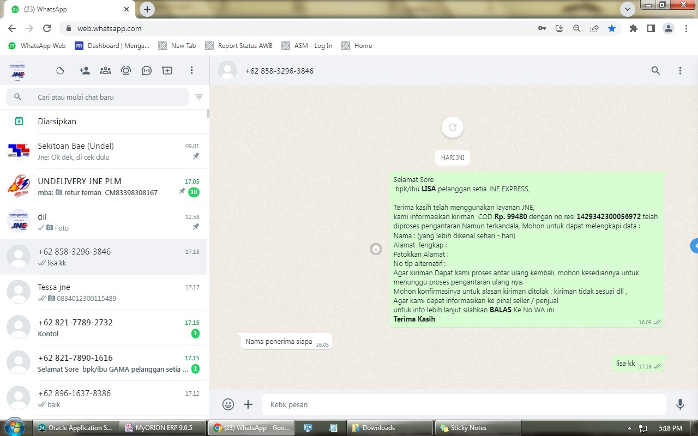The width and height of the screenshot is (698, 436).
Task: Switch to Oracle Application taskbar item
Action: pyautogui.click(x=75, y=428)
